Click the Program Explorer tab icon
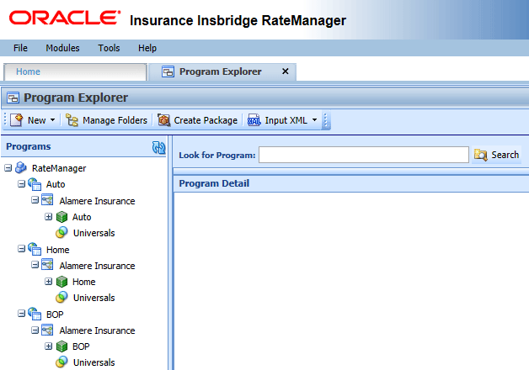Image resolution: width=529 pixels, height=370 pixels. click(x=168, y=71)
